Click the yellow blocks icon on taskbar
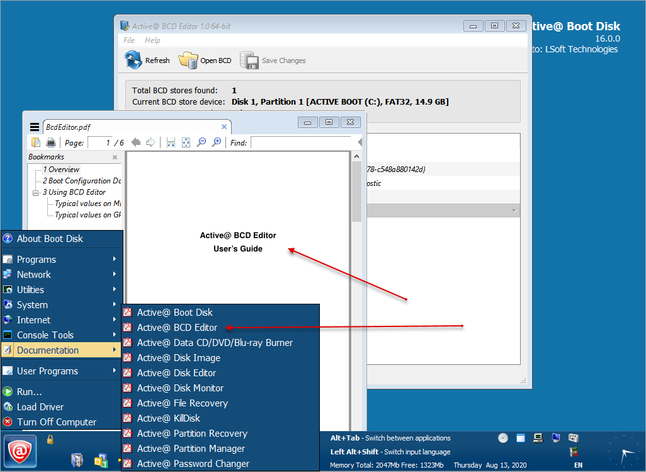This screenshot has width=646, height=472. point(101,460)
